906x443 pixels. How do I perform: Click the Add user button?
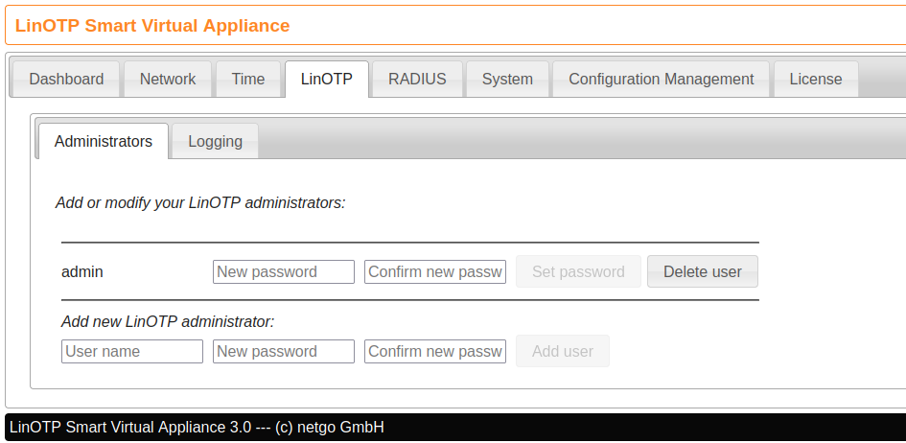click(x=563, y=351)
